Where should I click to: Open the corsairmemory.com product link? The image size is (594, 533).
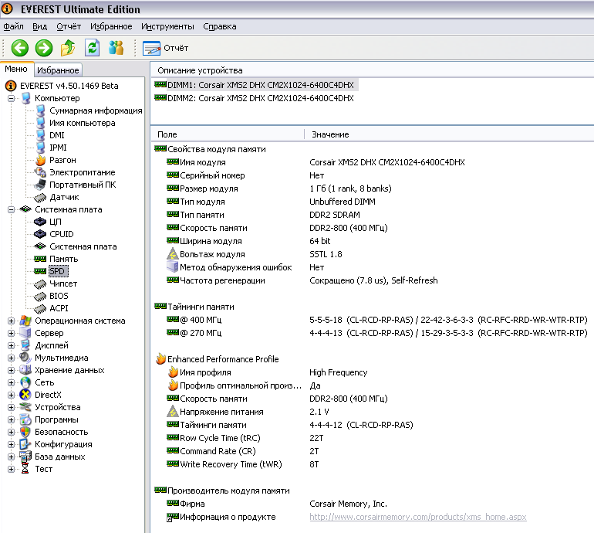click(x=417, y=517)
